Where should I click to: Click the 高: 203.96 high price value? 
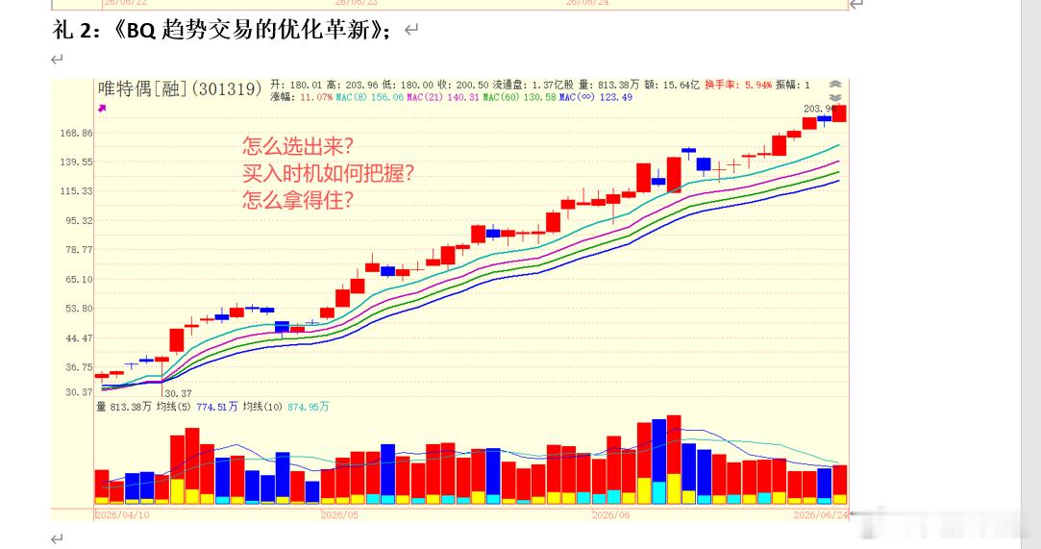[x=353, y=85]
